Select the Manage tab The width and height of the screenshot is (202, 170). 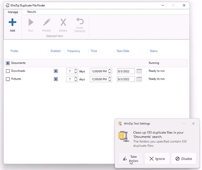click(13, 12)
